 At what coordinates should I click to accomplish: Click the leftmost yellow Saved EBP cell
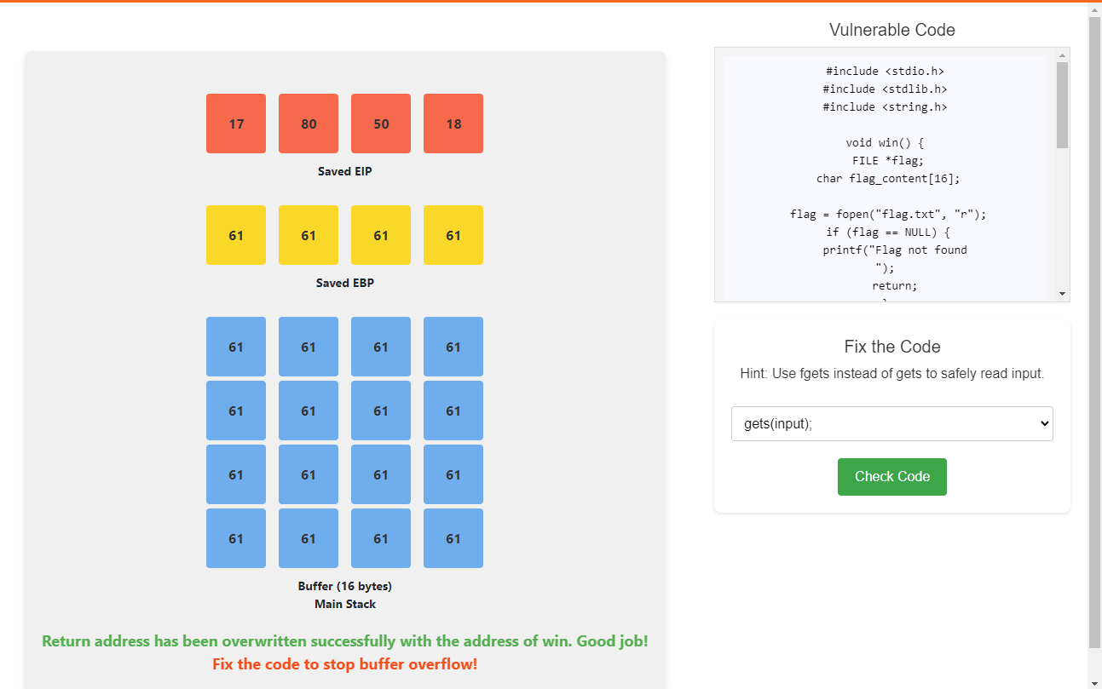tap(236, 235)
